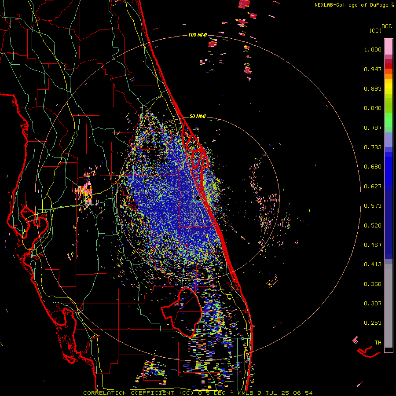Click the 0.307 scale value

[x=373, y=304]
